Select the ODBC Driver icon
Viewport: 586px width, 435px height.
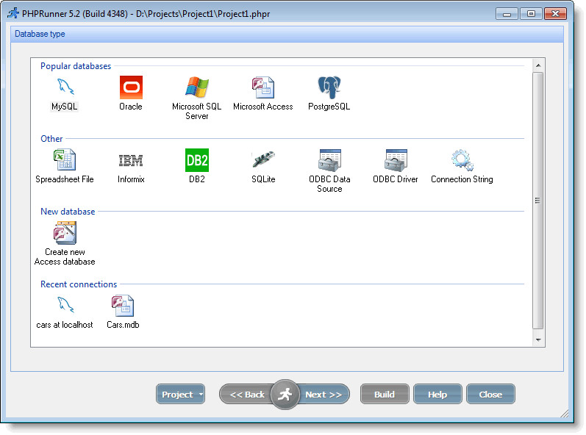[x=396, y=160]
